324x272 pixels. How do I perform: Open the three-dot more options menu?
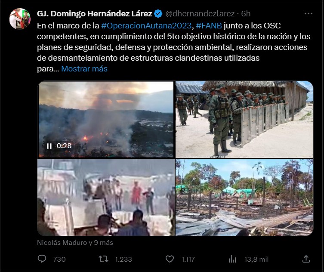[x=309, y=14]
